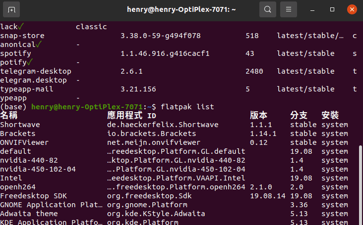Viewport: 363px width, 225px height.
Task: Click version 1.14.1 of Brackets
Action: (263, 134)
